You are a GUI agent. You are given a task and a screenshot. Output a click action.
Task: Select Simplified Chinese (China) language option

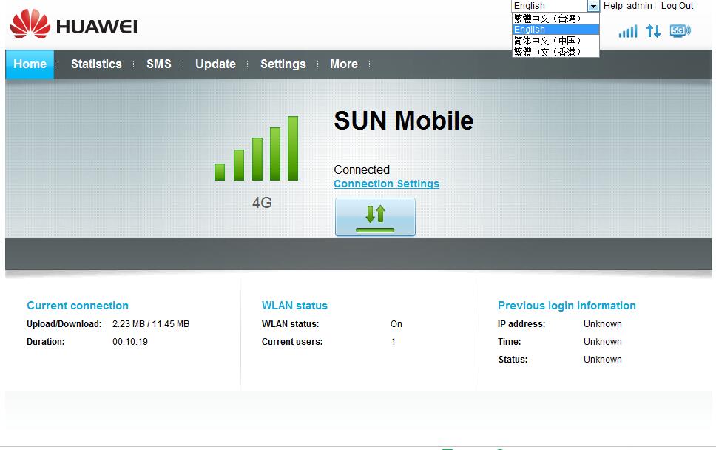[555, 41]
